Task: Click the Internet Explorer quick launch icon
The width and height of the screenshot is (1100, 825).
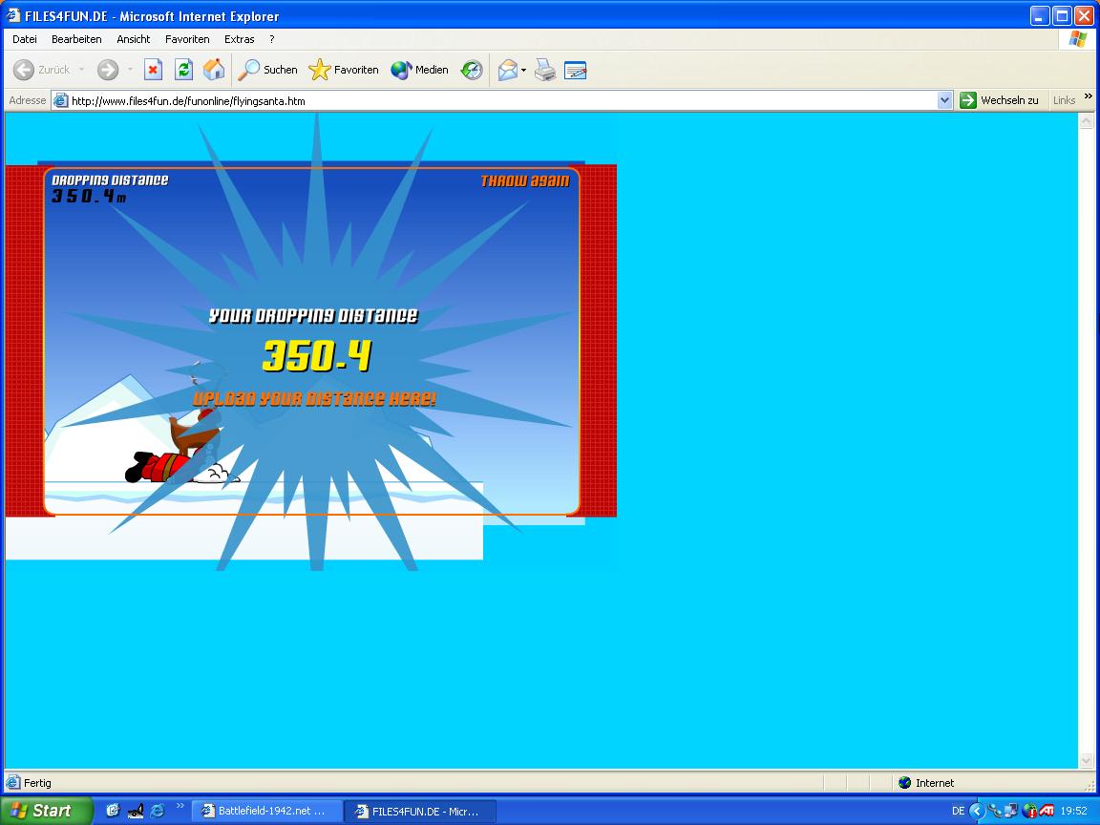Action: pyautogui.click(x=158, y=811)
